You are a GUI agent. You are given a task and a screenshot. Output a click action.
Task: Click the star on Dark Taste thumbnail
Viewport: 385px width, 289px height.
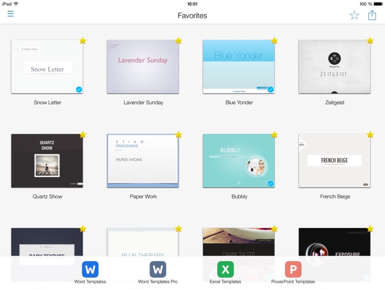(x=274, y=228)
